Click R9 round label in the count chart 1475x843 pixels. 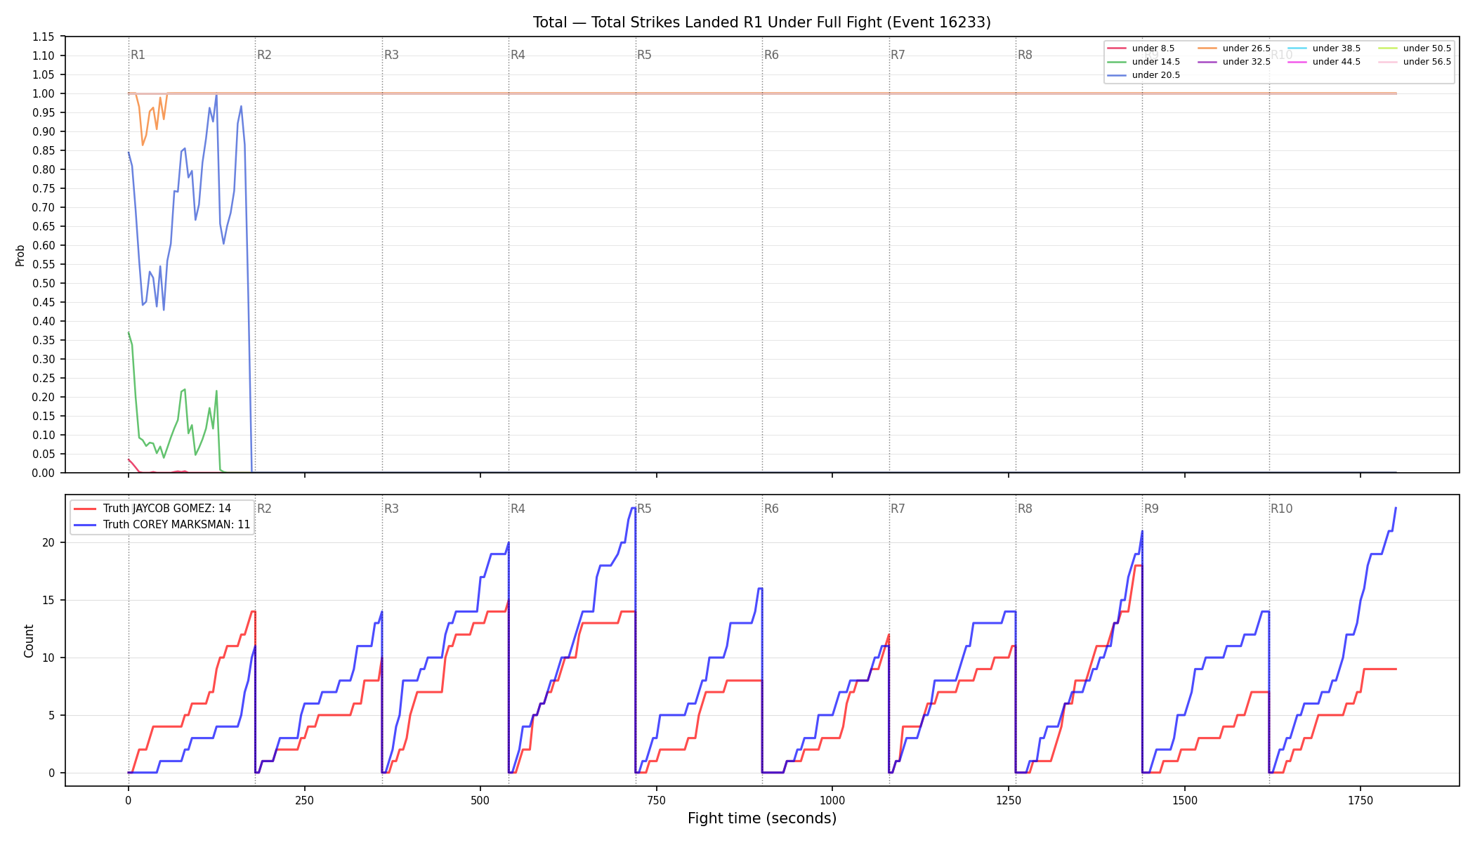tap(1151, 509)
